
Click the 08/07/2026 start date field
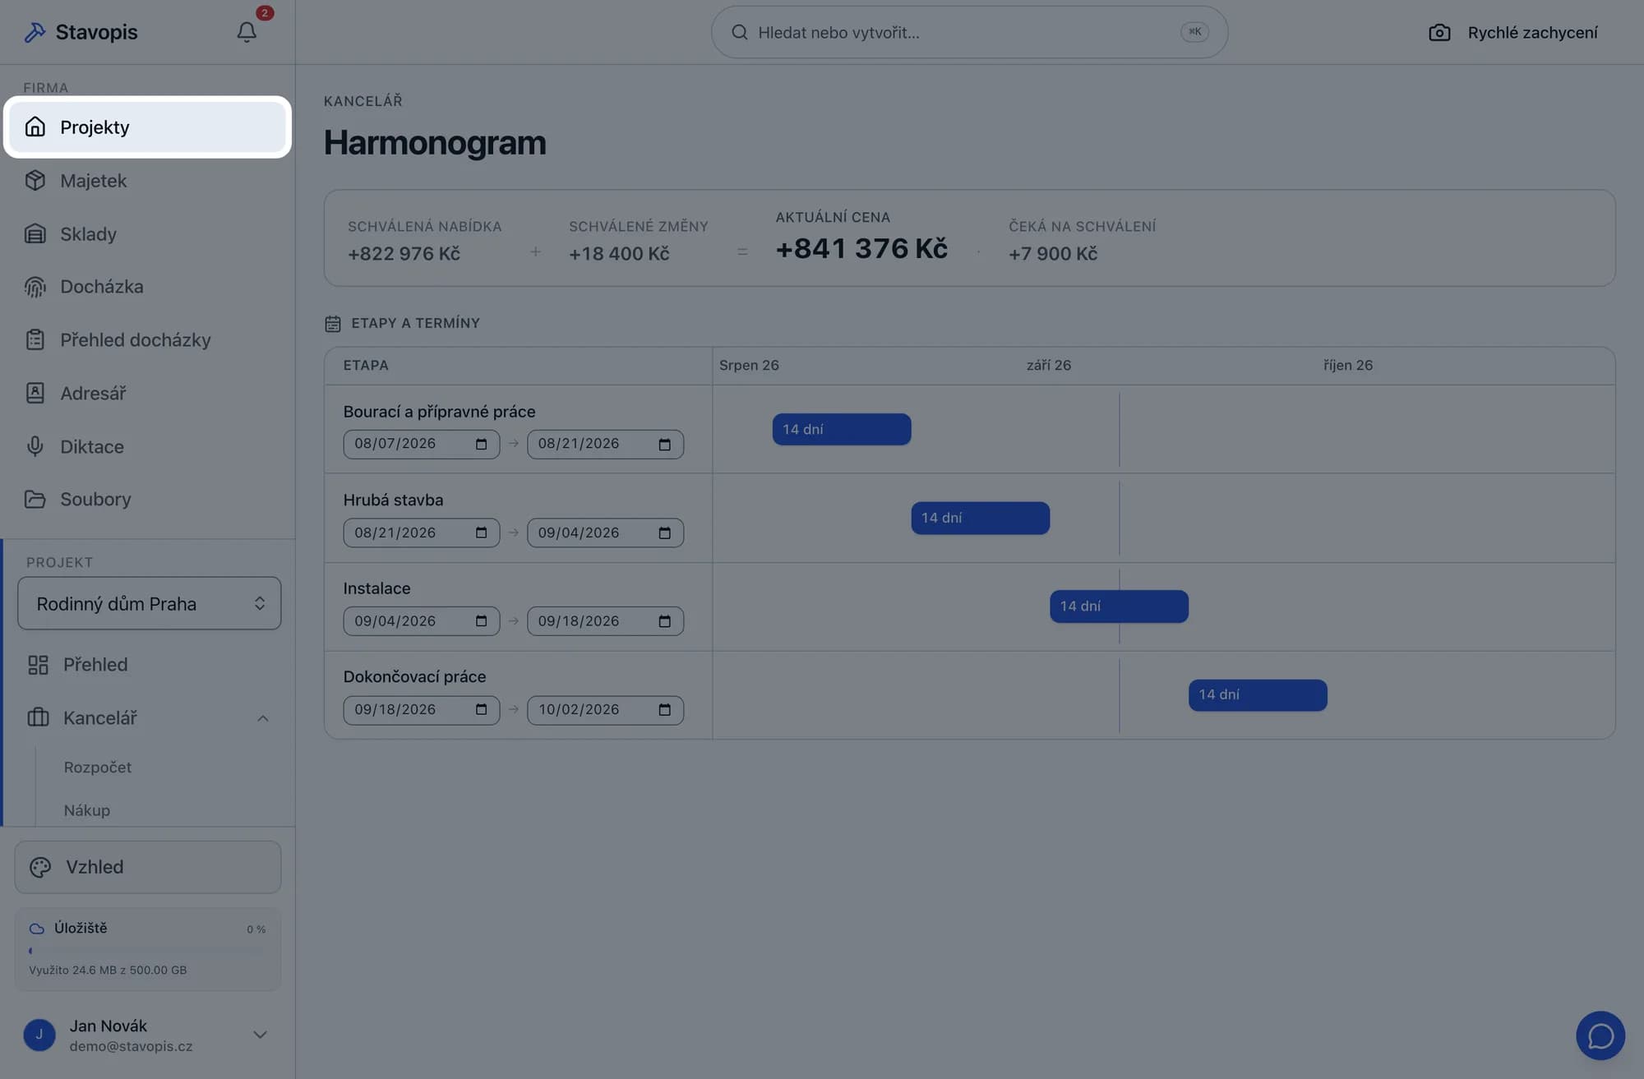pos(421,445)
